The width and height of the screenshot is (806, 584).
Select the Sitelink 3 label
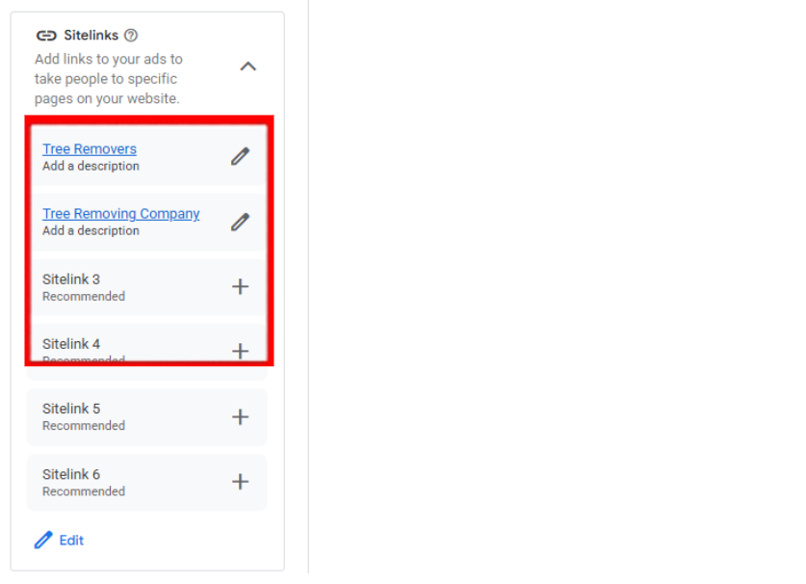(71, 279)
